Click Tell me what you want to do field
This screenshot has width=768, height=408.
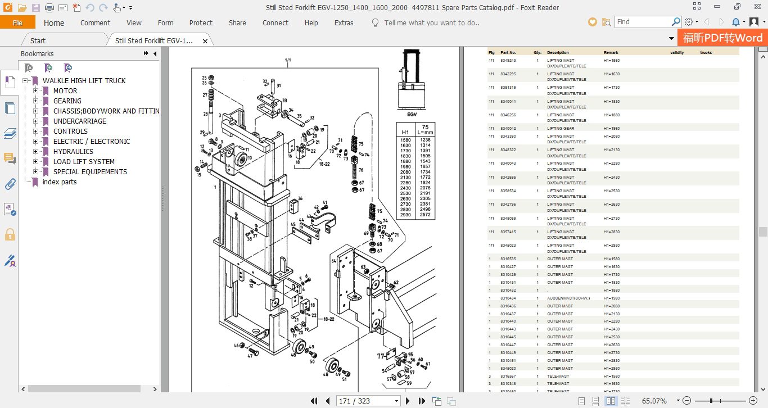point(431,23)
